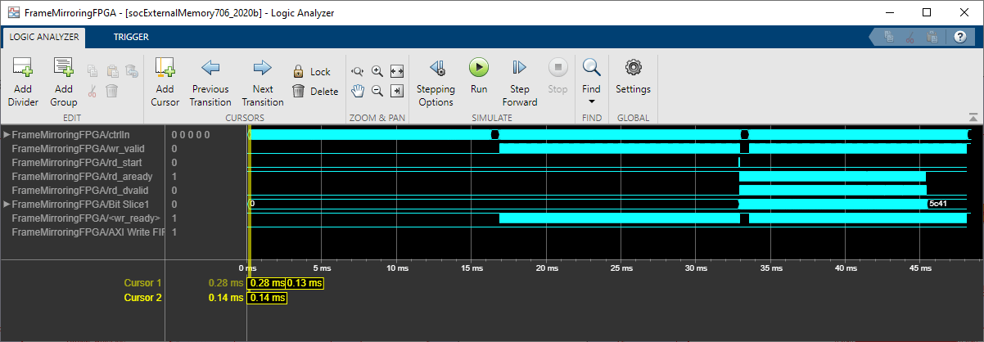The image size is (984, 342).
Task: Switch to the LOGIC ANALYZER tab
Action: tap(44, 37)
